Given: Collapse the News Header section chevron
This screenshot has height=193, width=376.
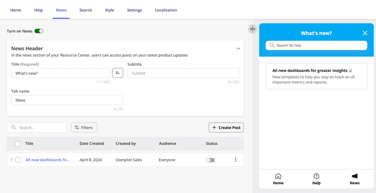Looking at the screenshot, I should [238, 49].
